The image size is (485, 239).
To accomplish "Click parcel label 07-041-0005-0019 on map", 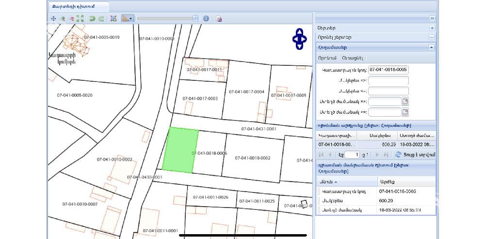I will pyautogui.click(x=102, y=37).
